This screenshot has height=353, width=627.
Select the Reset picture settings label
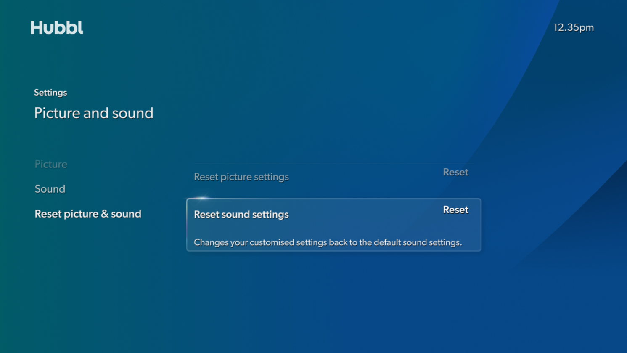(x=241, y=177)
